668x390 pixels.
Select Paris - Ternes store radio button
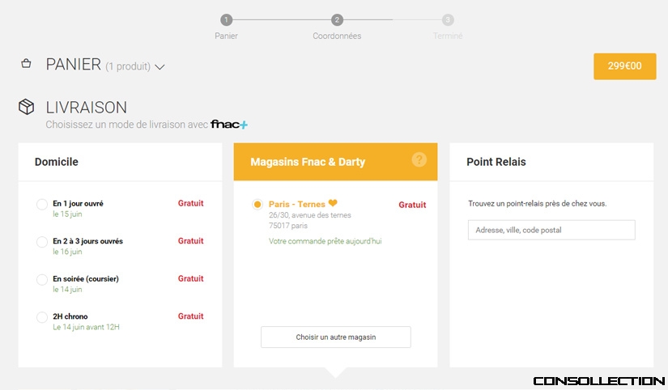point(257,205)
